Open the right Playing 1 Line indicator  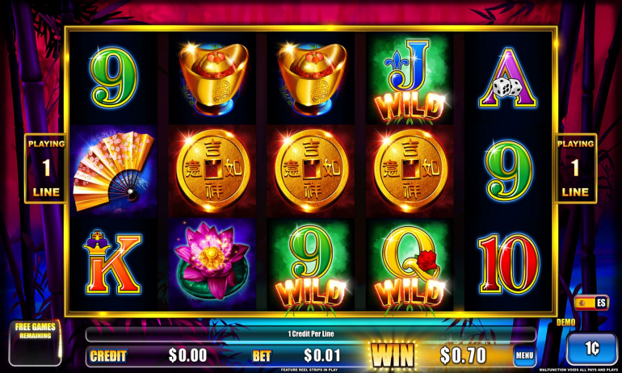(575, 169)
